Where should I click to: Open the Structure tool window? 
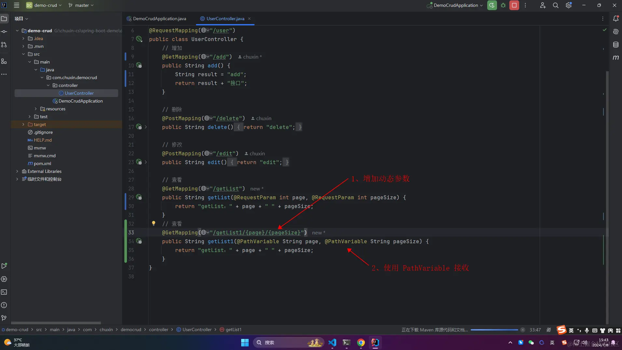pyautogui.click(x=4, y=61)
